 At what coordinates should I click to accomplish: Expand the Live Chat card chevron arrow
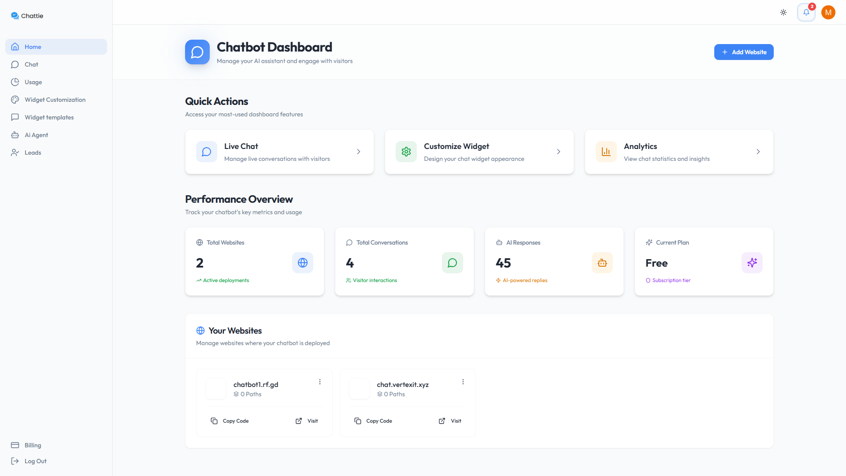359,152
